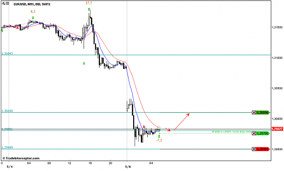Select the Buy limit order label text
Image resolution: width=284 pixels, height=171 pixels.
point(232,132)
